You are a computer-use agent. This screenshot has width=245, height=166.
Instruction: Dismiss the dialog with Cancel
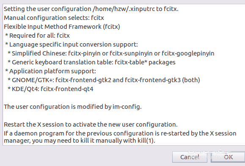(x=190, y=157)
